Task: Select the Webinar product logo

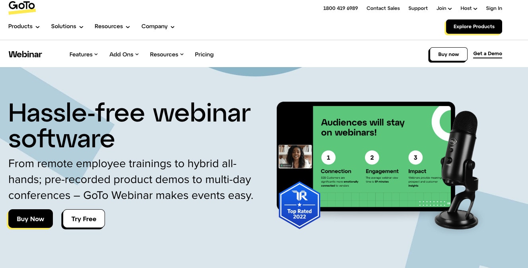Action: click(x=25, y=54)
